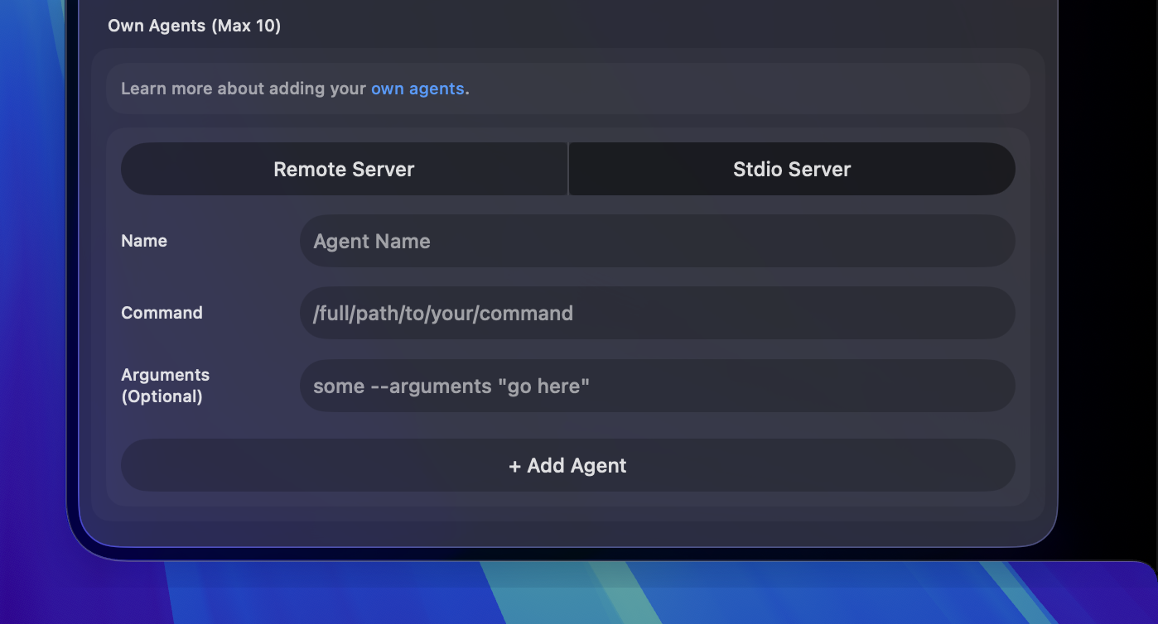This screenshot has width=1158, height=624.
Task: Click the Own Agents (Max 10) heading
Action: pos(194,26)
